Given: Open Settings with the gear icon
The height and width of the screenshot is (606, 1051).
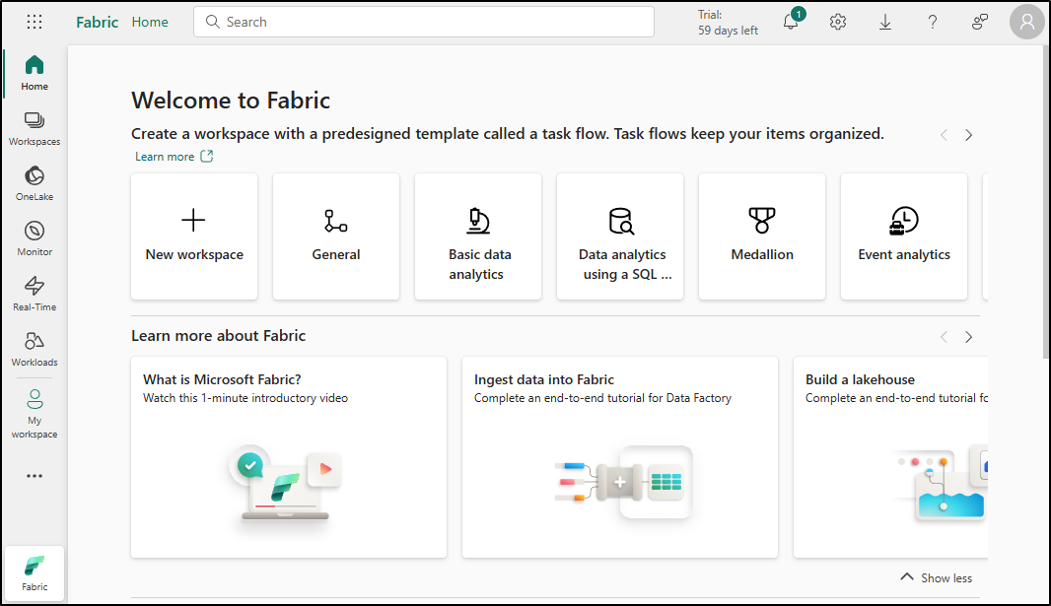Looking at the screenshot, I should 837,21.
